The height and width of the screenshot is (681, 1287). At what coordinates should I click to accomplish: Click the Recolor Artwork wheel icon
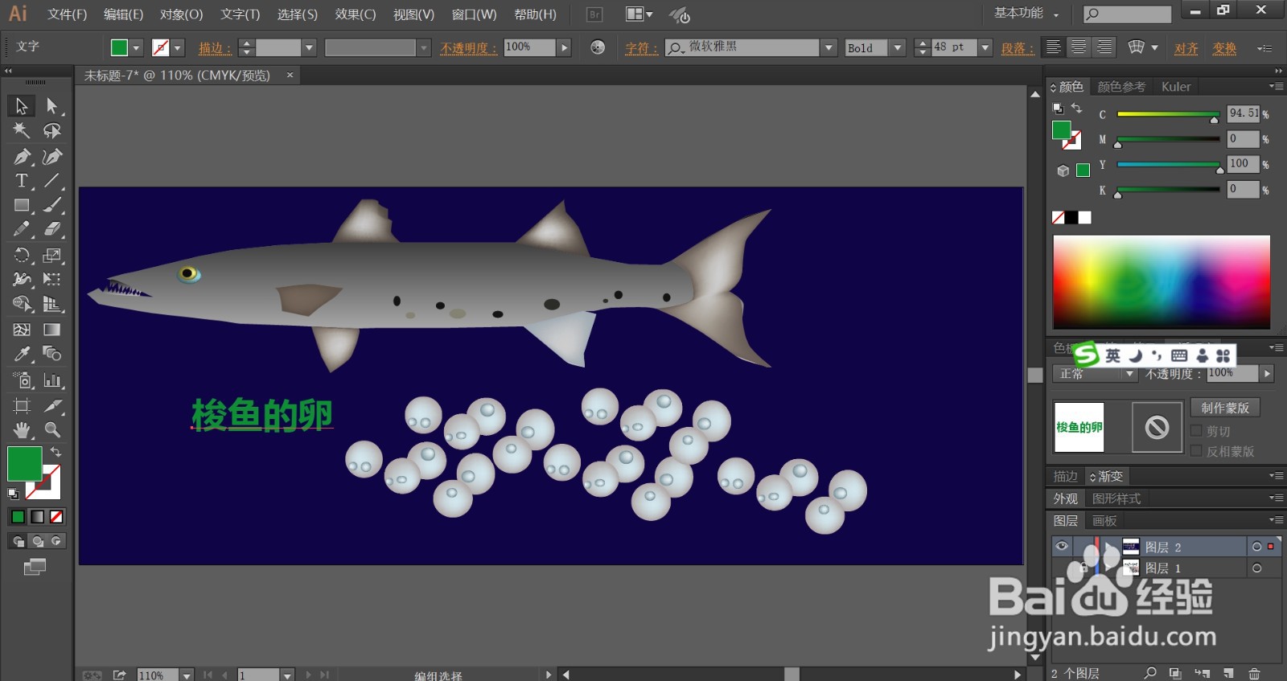tap(598, 47)
